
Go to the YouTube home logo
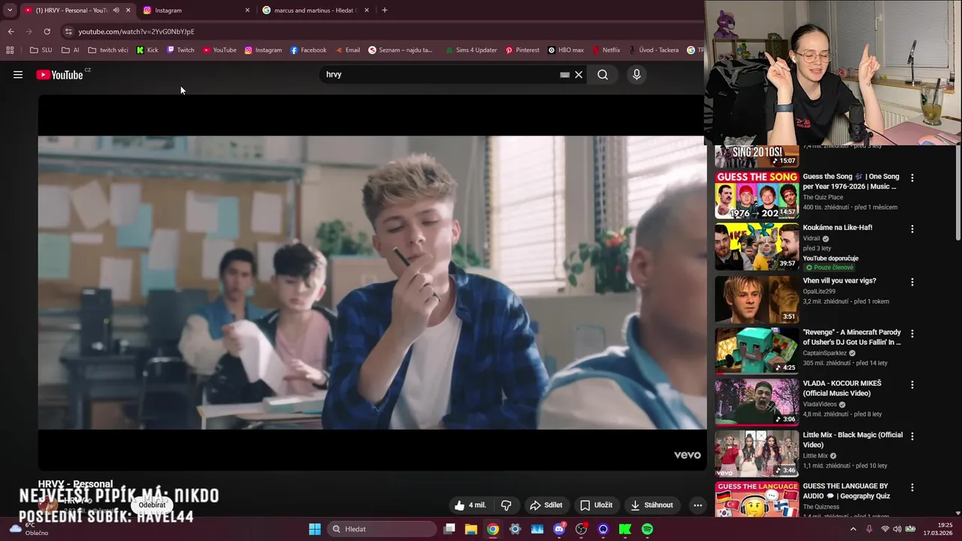59,74
